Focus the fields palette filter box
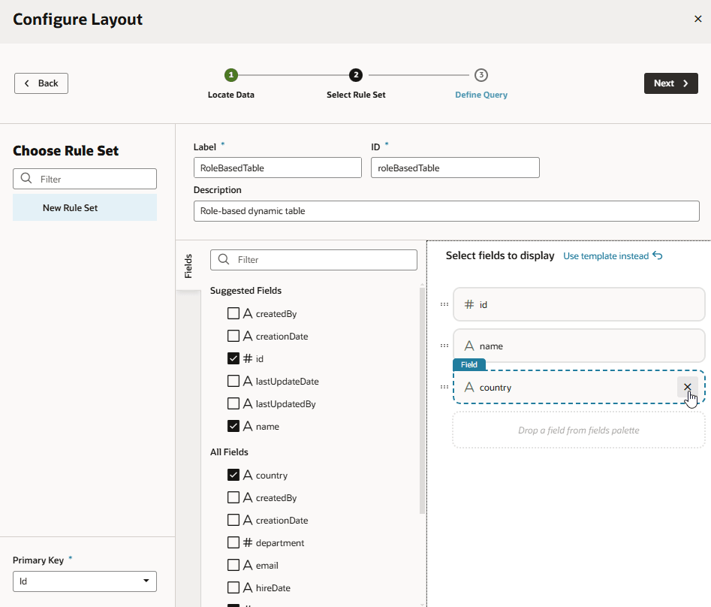The image size is (711, 607). tap(314, 259)
